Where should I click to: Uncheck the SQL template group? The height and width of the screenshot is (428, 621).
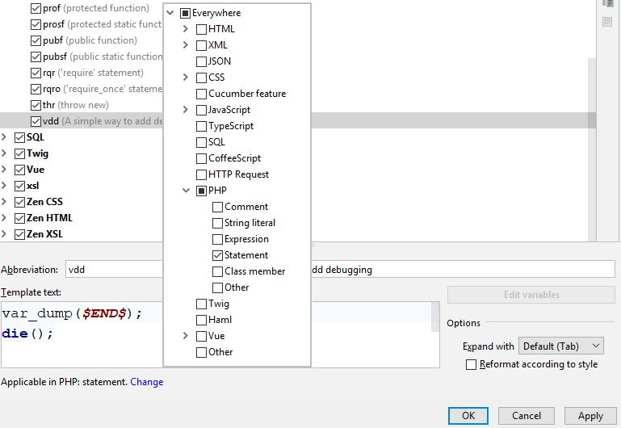[19, 138]
